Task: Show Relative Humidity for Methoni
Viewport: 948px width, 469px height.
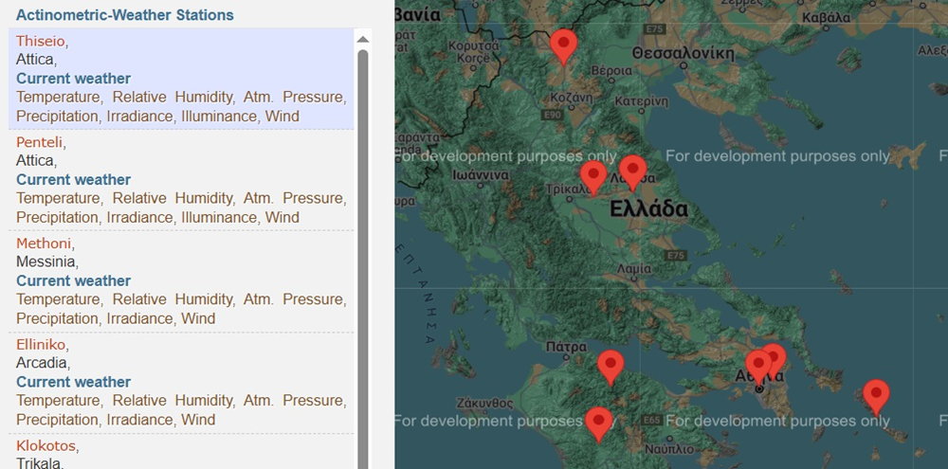Action: point(172,299)
